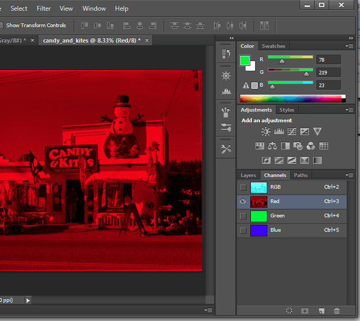Image resolution: width=360 pixels, height=321 pixels.
Task: Hide the Red channel
Action: coord(243,201)
